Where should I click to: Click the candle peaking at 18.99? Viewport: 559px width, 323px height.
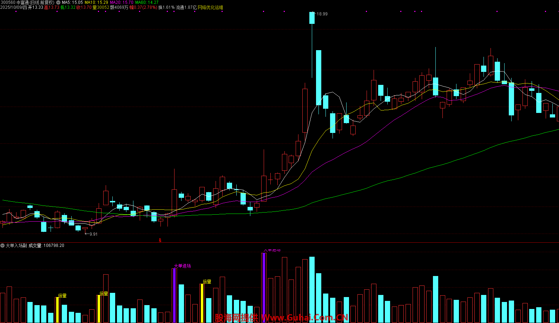pos(312,18)
